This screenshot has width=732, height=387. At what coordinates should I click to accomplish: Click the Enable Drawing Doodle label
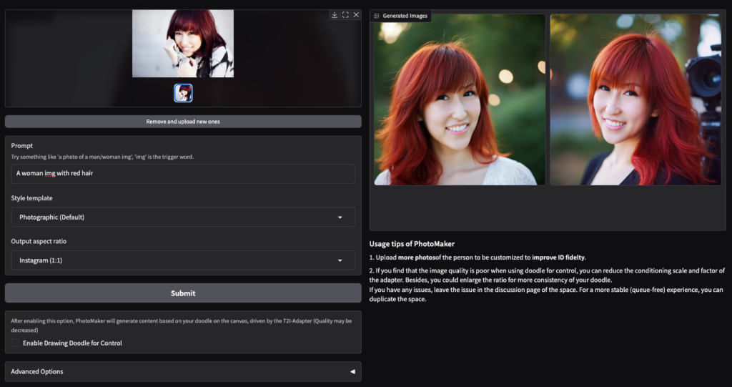(x=72, y=343)
